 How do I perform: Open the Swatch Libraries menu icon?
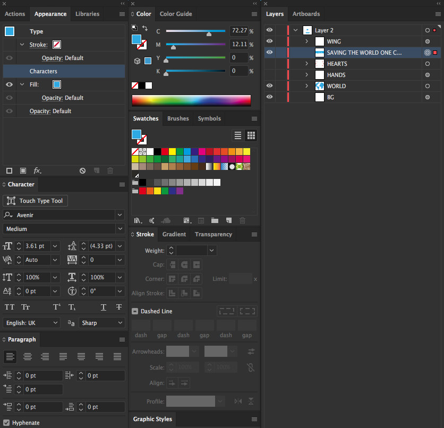(138, 220)
